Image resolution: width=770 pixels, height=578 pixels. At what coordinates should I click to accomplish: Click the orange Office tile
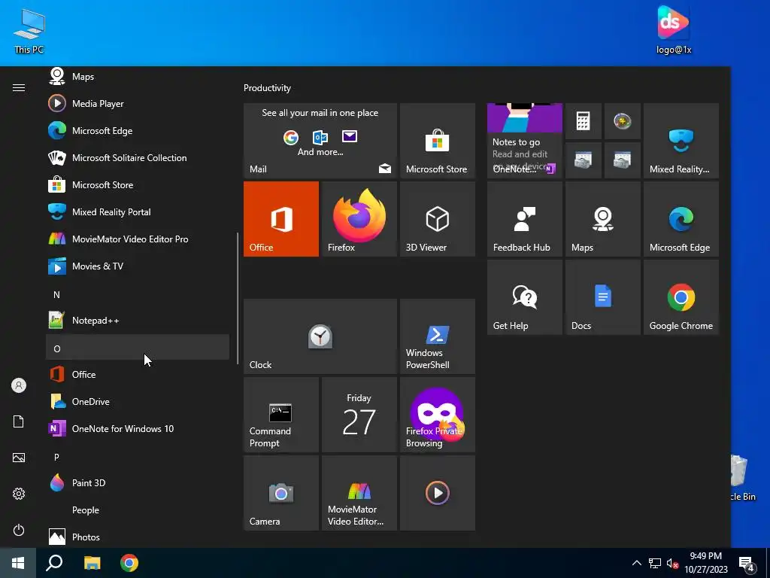coord(281,219)
